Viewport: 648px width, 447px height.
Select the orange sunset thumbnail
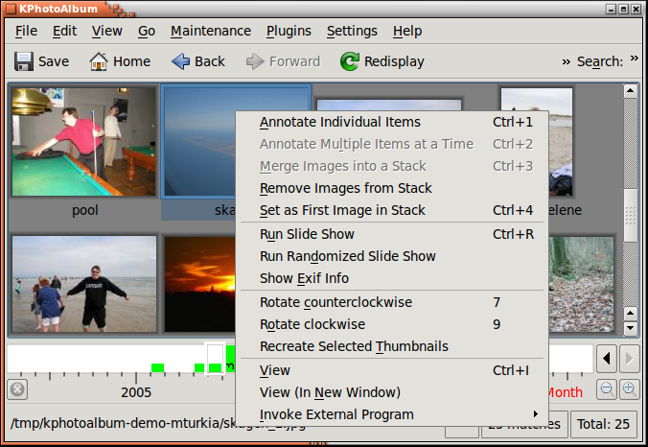(200, 284)
